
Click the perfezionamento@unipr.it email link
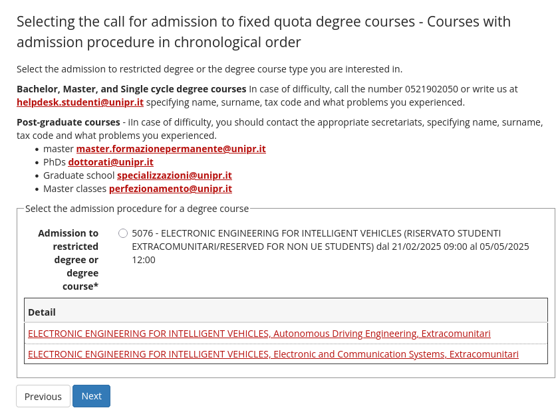point(170,189)
